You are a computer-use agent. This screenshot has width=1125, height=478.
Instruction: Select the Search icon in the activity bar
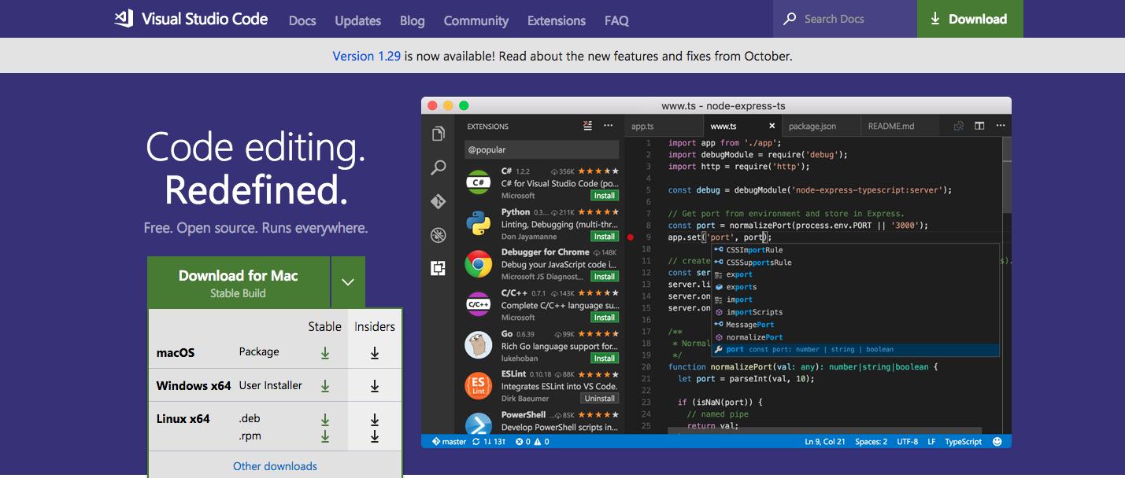click(439, 167)
